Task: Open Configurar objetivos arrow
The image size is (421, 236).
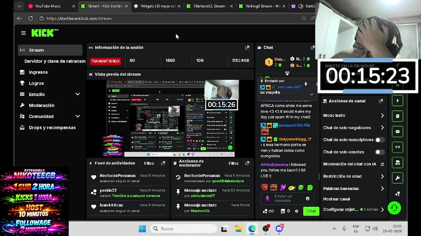Action: pyautogui.click(x=382, y=209)
